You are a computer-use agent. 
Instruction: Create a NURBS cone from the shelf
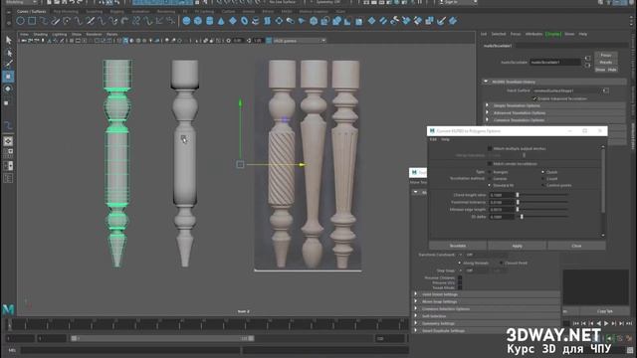(x=221, y=20)
